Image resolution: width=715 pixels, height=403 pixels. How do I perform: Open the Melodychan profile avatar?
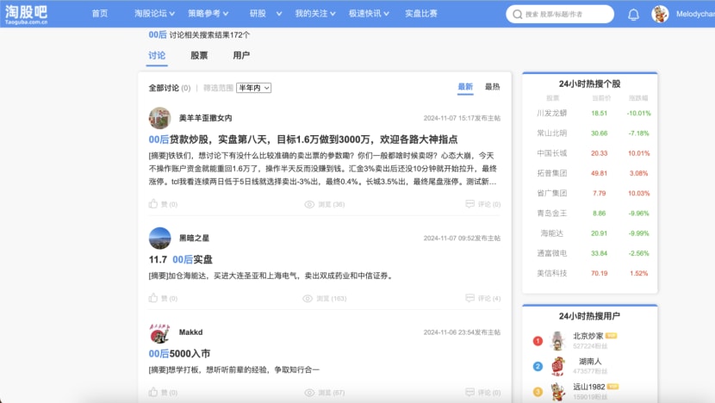tap(660, 14)
